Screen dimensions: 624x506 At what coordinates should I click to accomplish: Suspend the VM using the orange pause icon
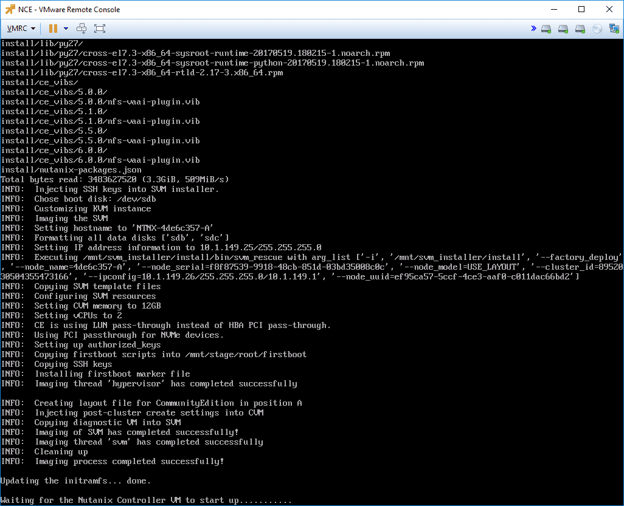pos(52,28)
